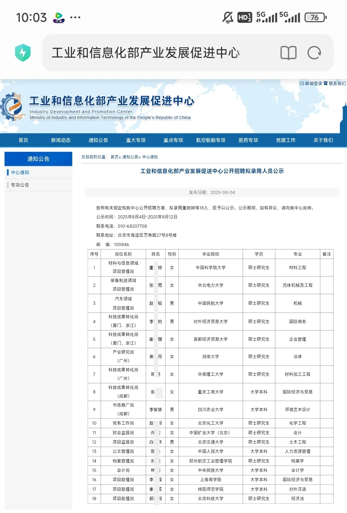The width and height of the screenshot is (347, 513).
Task: Go to 首页 in navigation bar
Action: click(x=23, y=140)
